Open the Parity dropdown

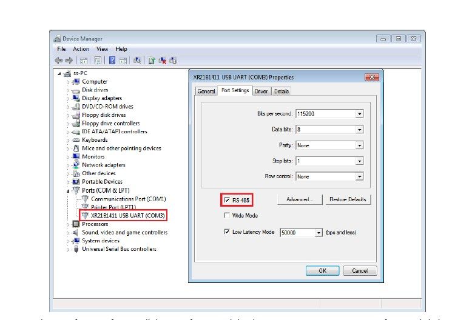point(359,145)
